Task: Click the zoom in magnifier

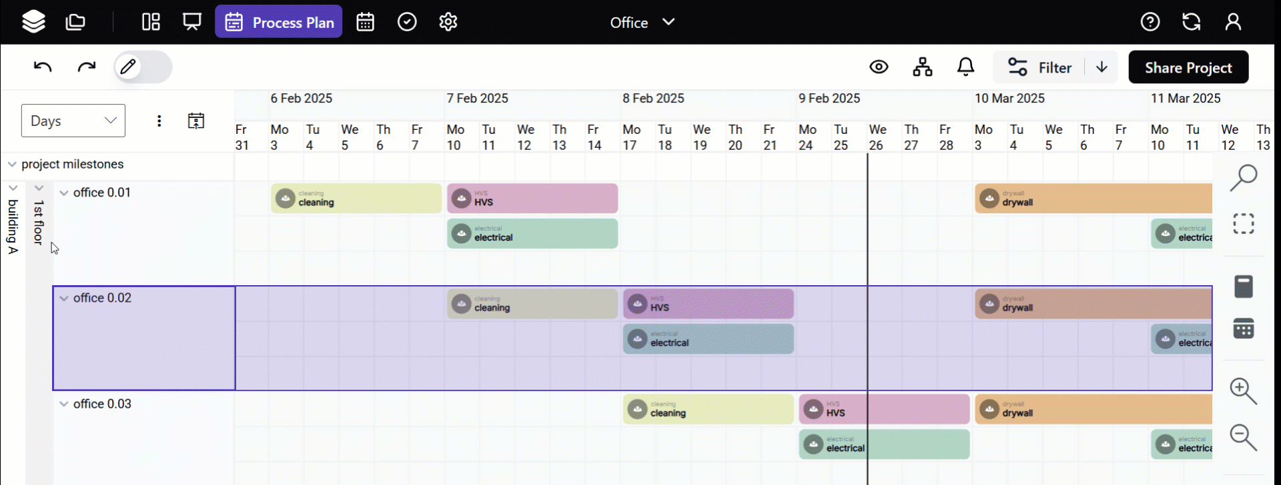Action: 1243,391
